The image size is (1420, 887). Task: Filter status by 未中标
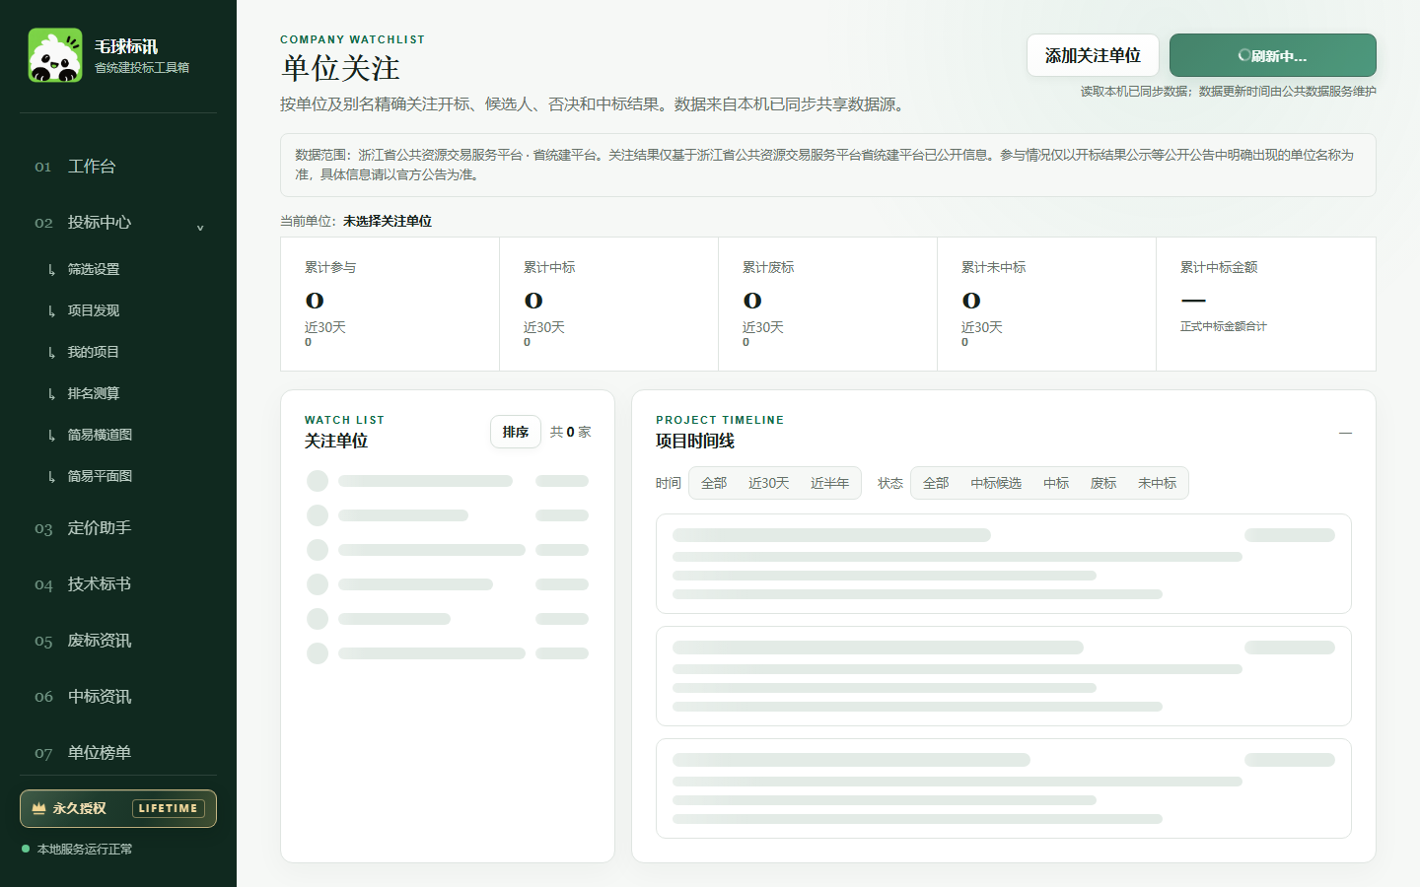[1158, 483]
